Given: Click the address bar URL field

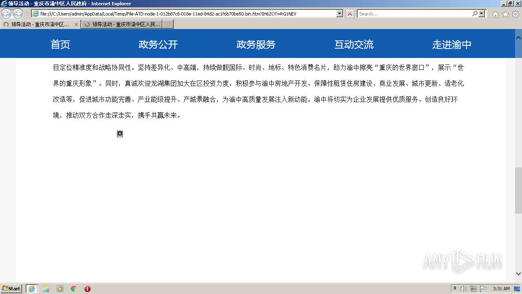Looking at the screenshot, I should pos(188,13).
